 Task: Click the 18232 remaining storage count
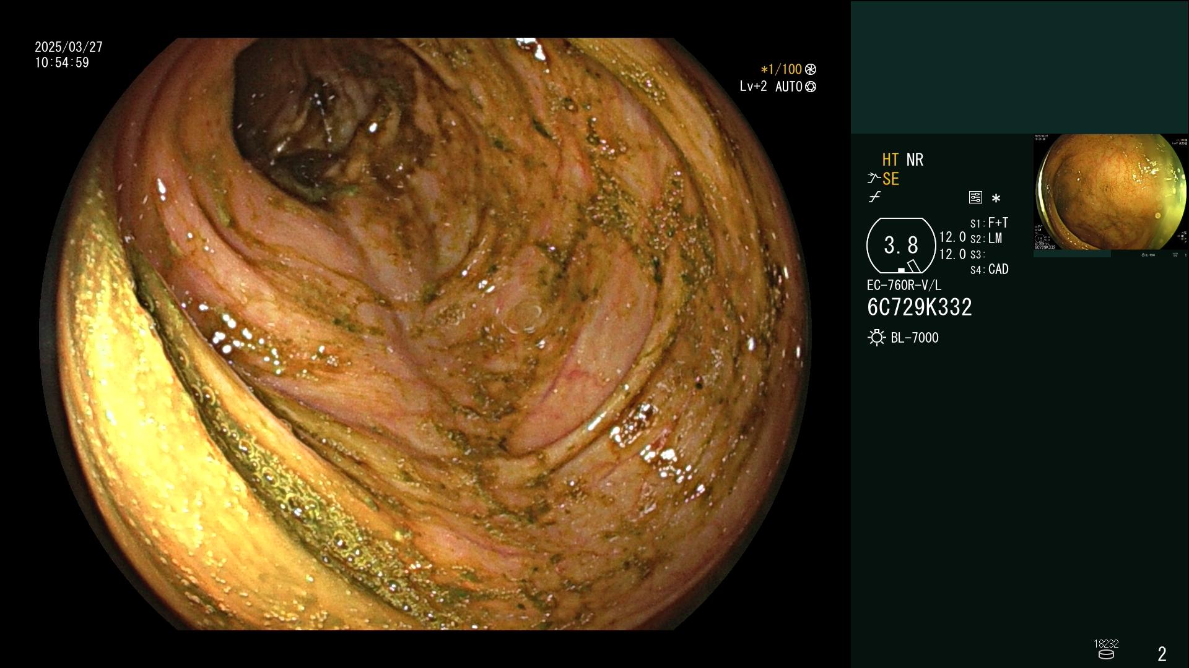(x=1106, y=644)
